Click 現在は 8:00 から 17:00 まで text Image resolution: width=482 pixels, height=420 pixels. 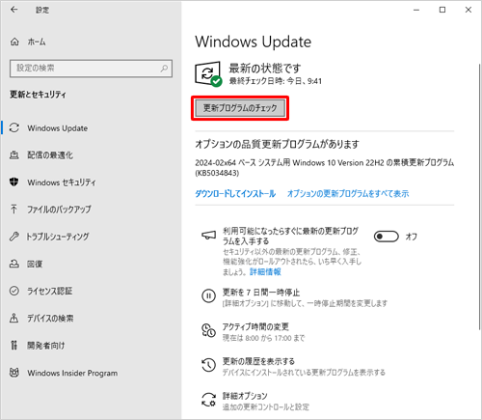263,338
